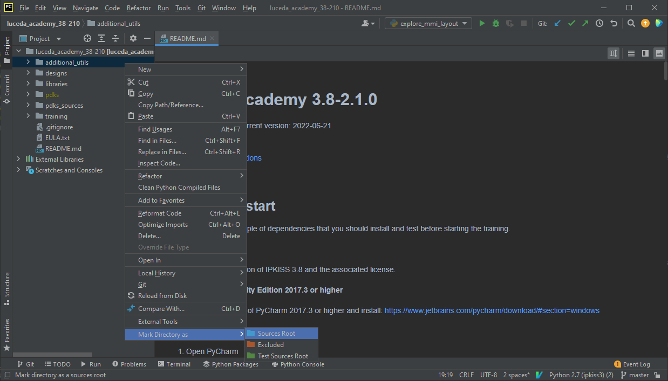Viewport: 668px width, 381px height.
Task: Select the Excluded folder option
Action: (270, 345)
